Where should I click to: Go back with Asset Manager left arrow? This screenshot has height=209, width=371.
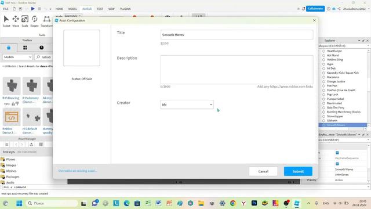16,145
